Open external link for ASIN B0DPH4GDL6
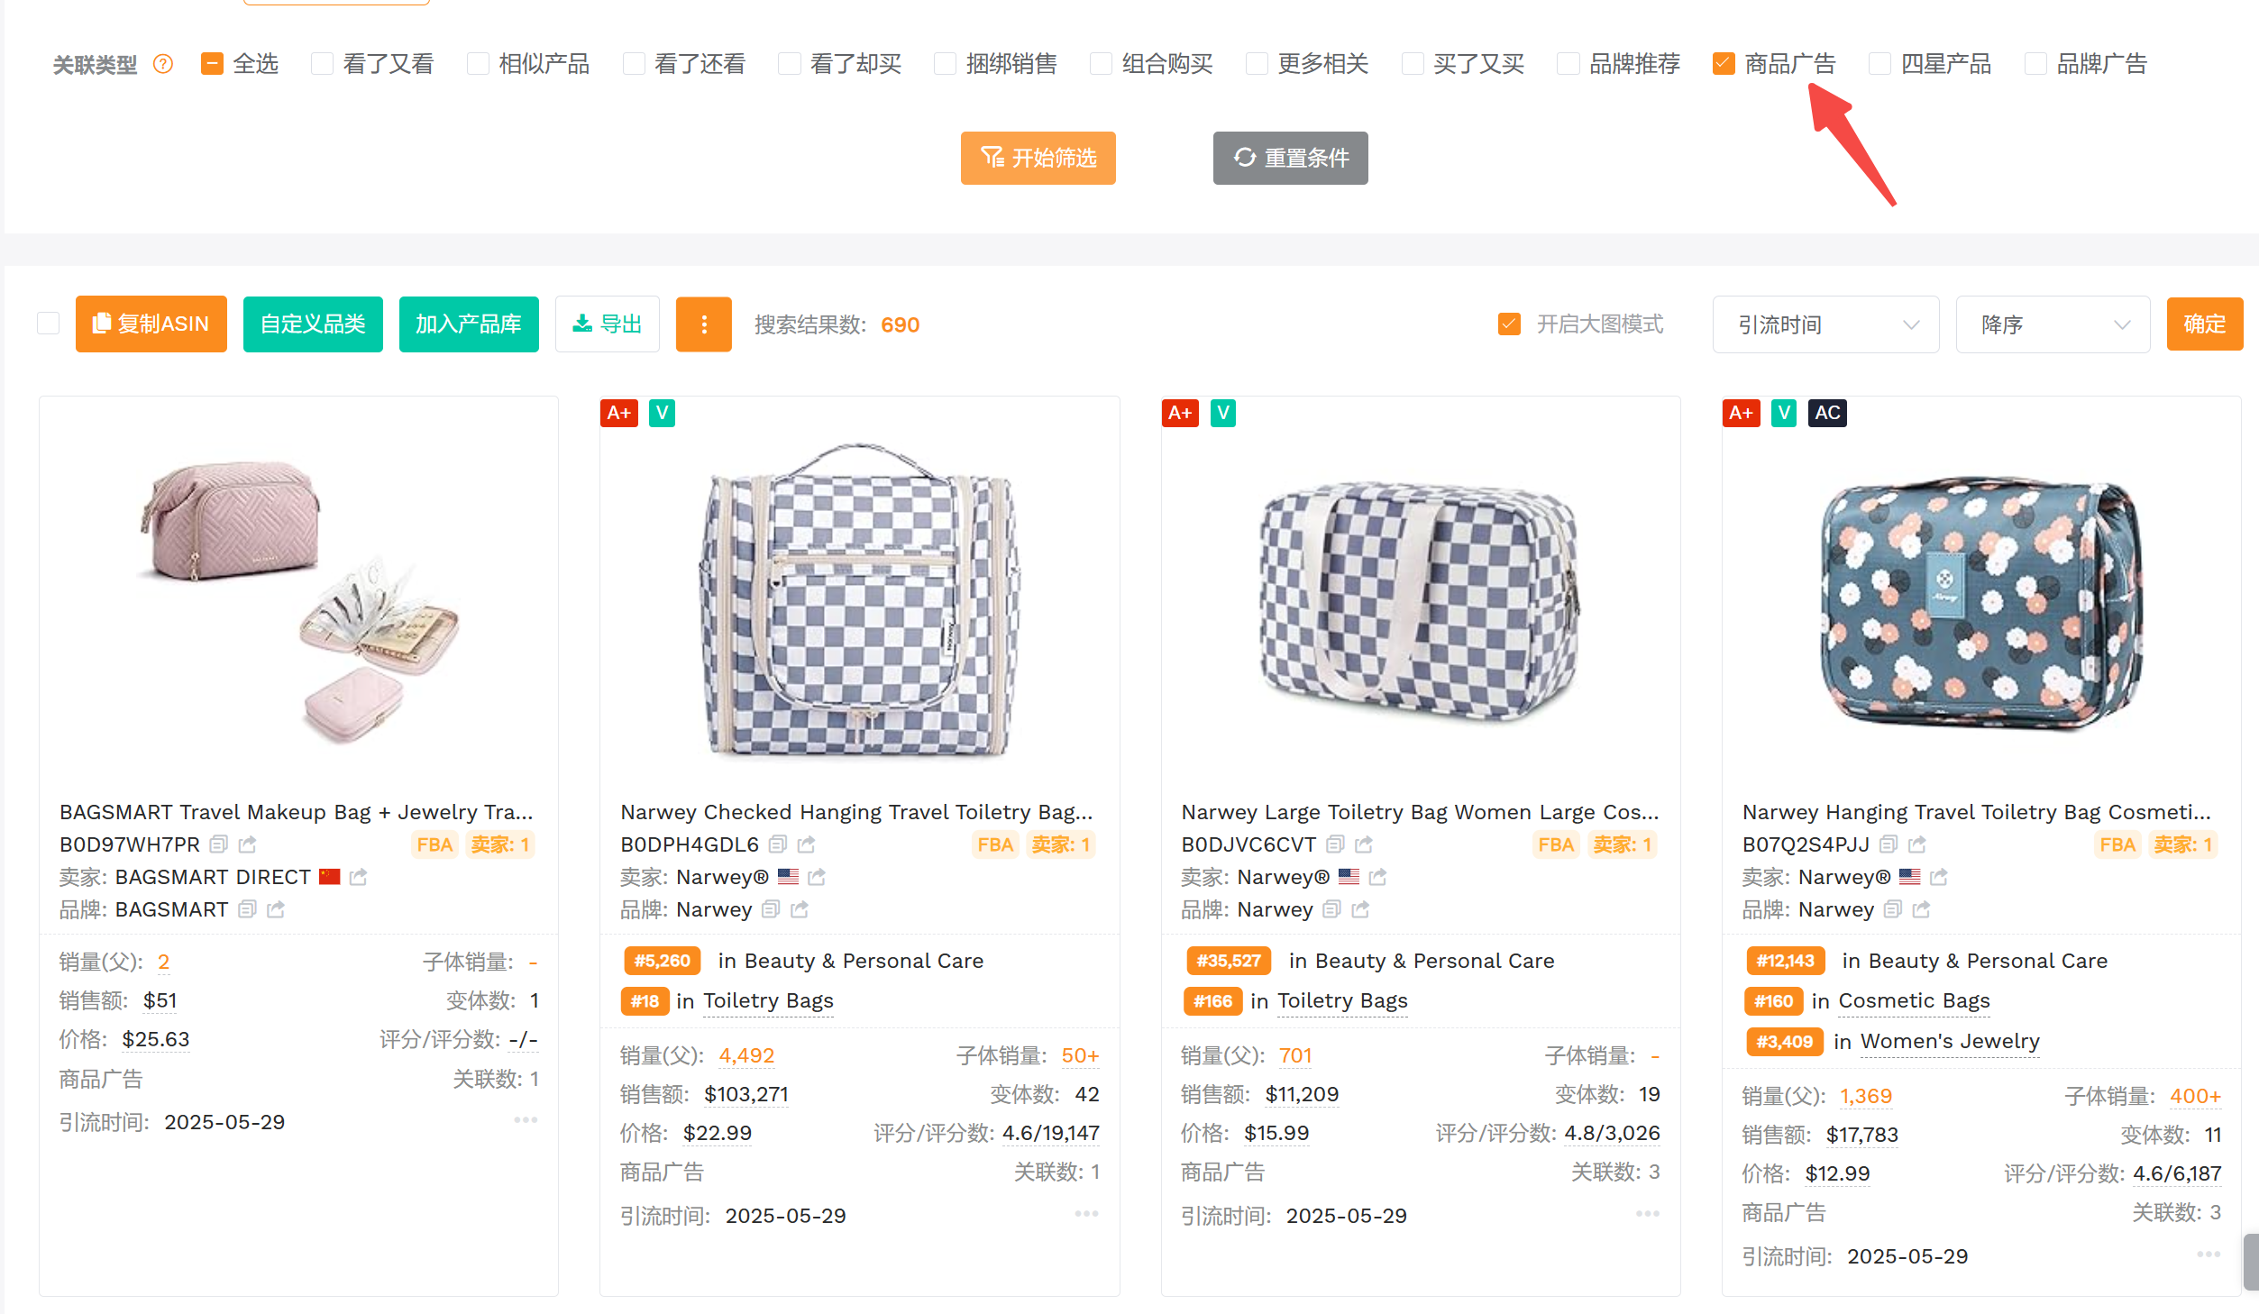Image resolution: width=2259 pixels, height=1314 pixels. [x=807, y=844]
